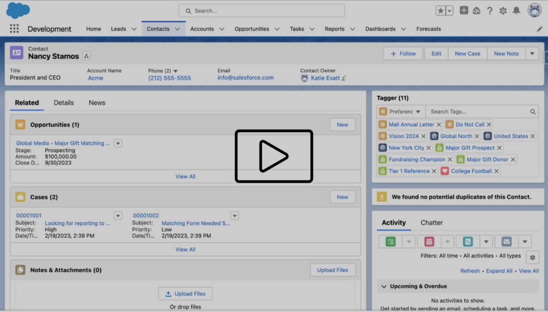Open the favorites list dropdown arrow
This screenshot has height=312, width=548.
(450, 11)
